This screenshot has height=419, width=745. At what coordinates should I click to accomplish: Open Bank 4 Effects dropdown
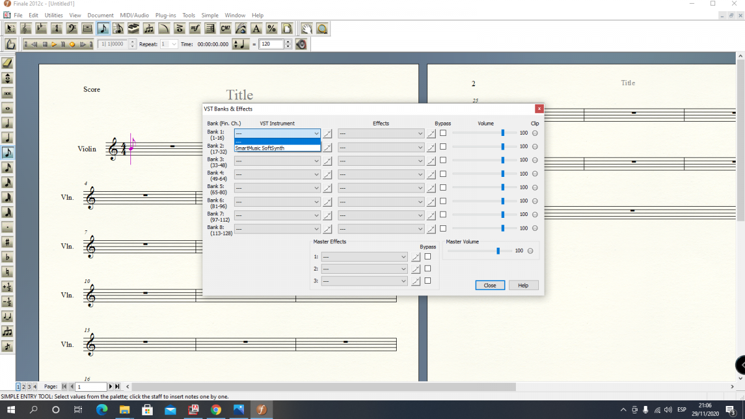(381, 174)
